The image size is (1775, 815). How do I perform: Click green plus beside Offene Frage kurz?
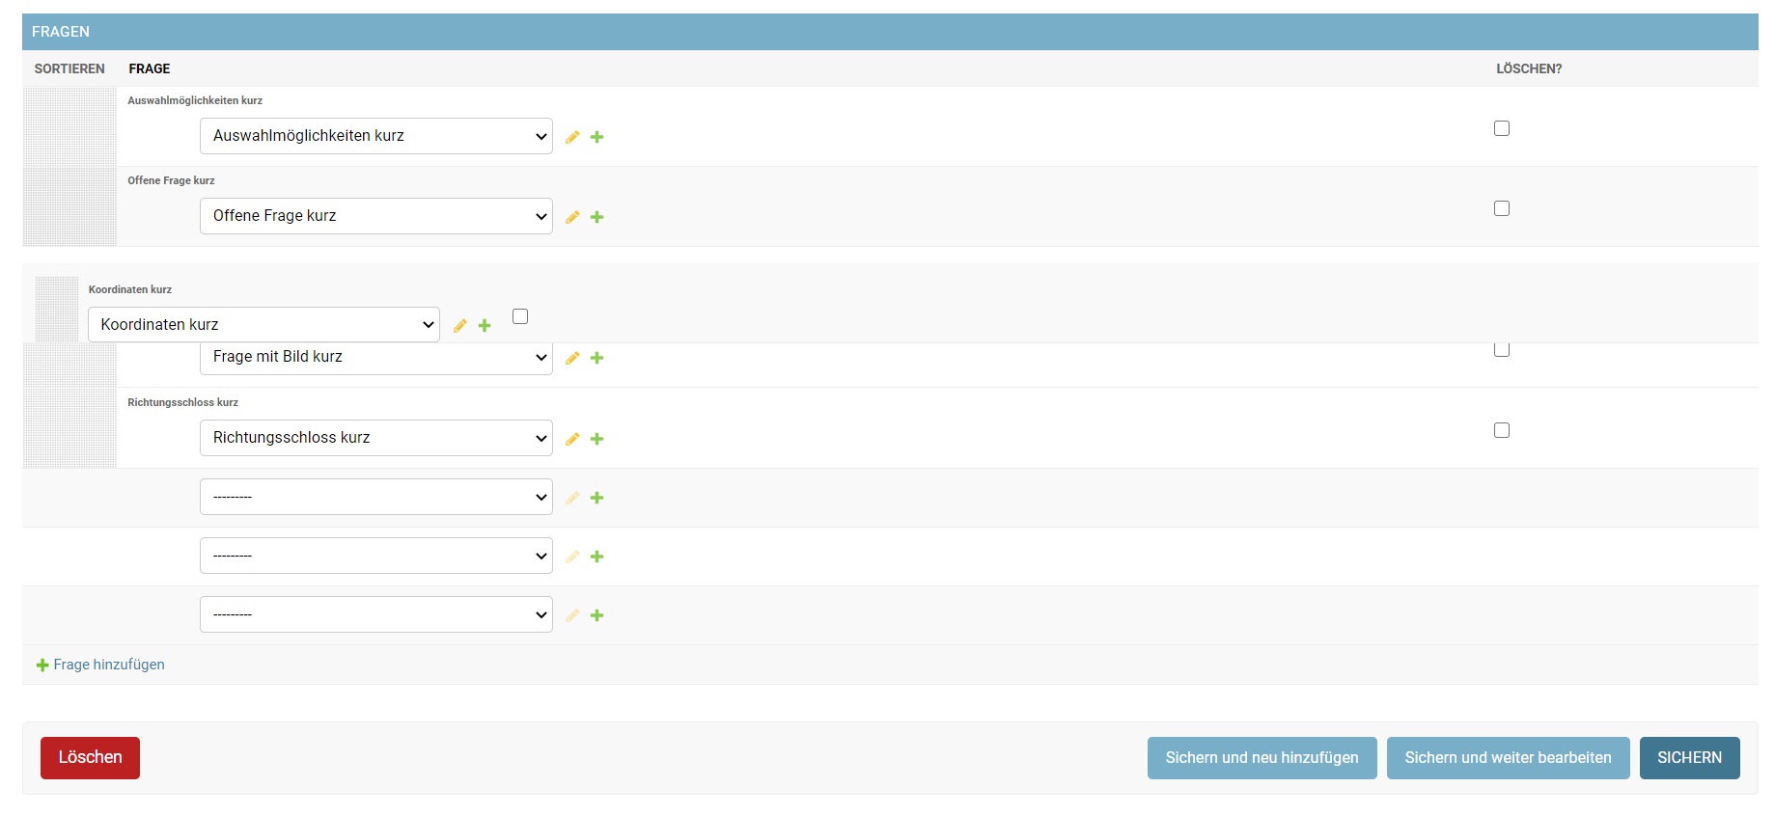pyautogui.click(x=597, y=217)
